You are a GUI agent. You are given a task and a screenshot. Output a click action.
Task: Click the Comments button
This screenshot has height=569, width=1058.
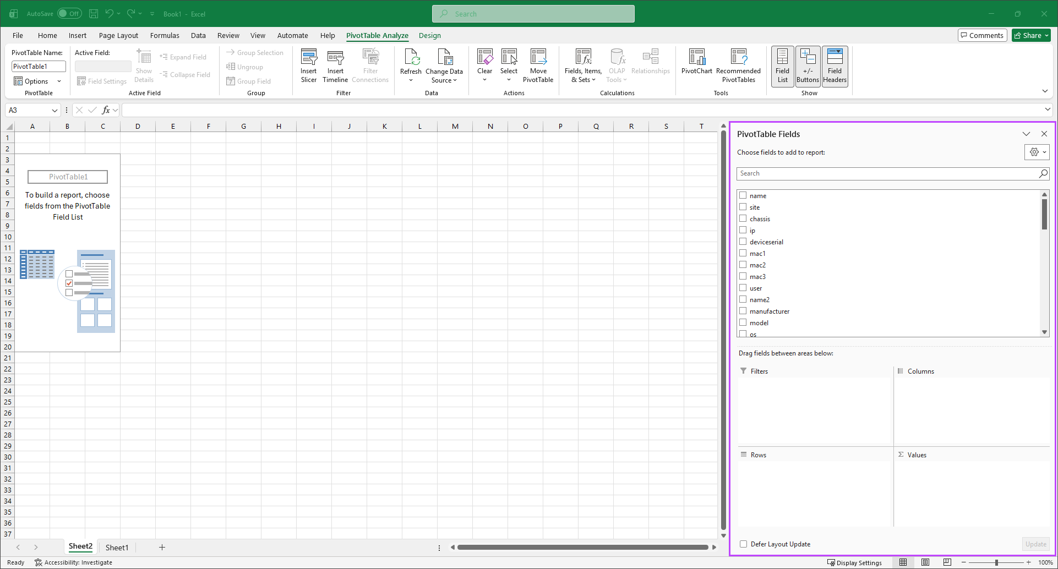pos(982,36)
